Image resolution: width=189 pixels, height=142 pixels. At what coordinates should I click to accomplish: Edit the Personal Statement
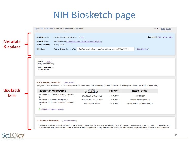pos(69,121)
